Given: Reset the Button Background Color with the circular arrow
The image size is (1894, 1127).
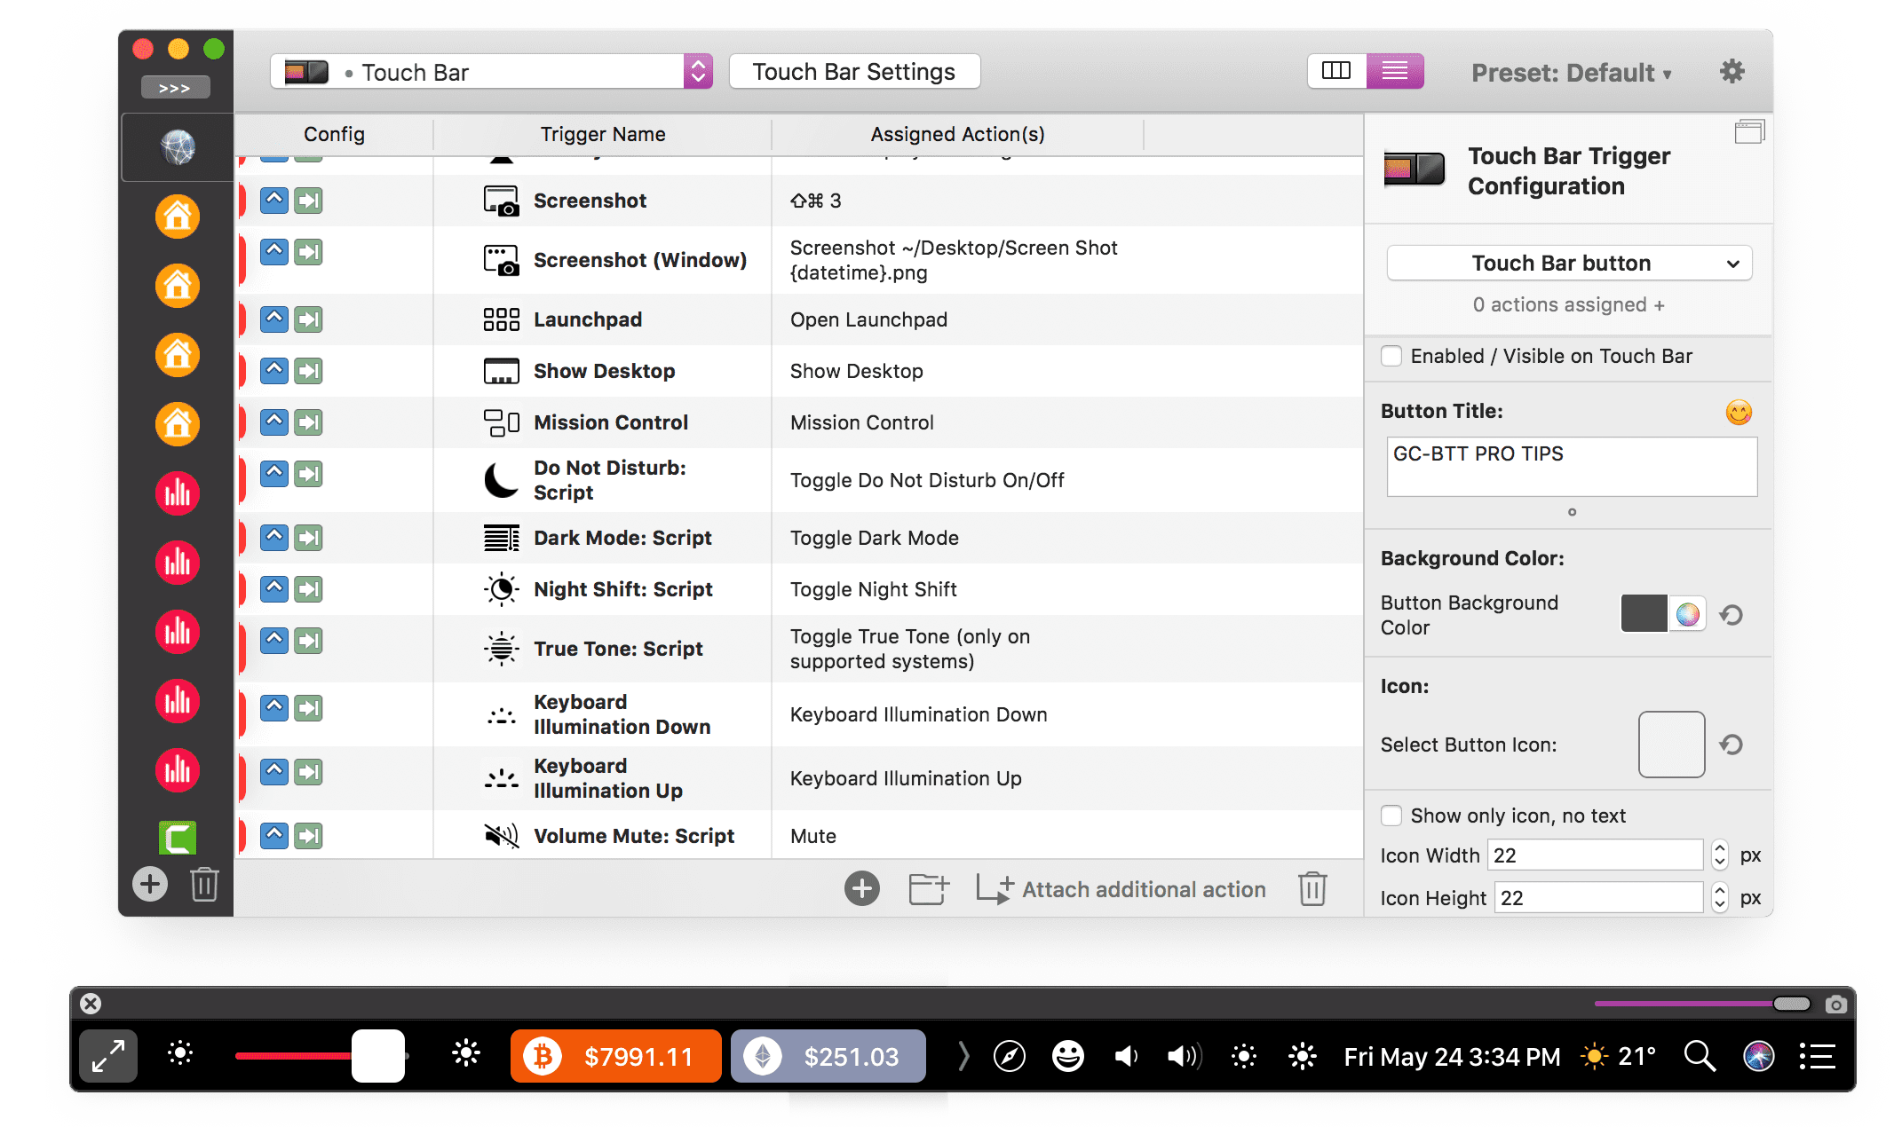Looking at the screenshot, I should pos(1732,614).
